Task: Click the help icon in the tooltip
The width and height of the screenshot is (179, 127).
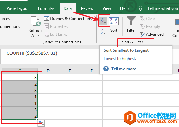Action: pos(106,69)
